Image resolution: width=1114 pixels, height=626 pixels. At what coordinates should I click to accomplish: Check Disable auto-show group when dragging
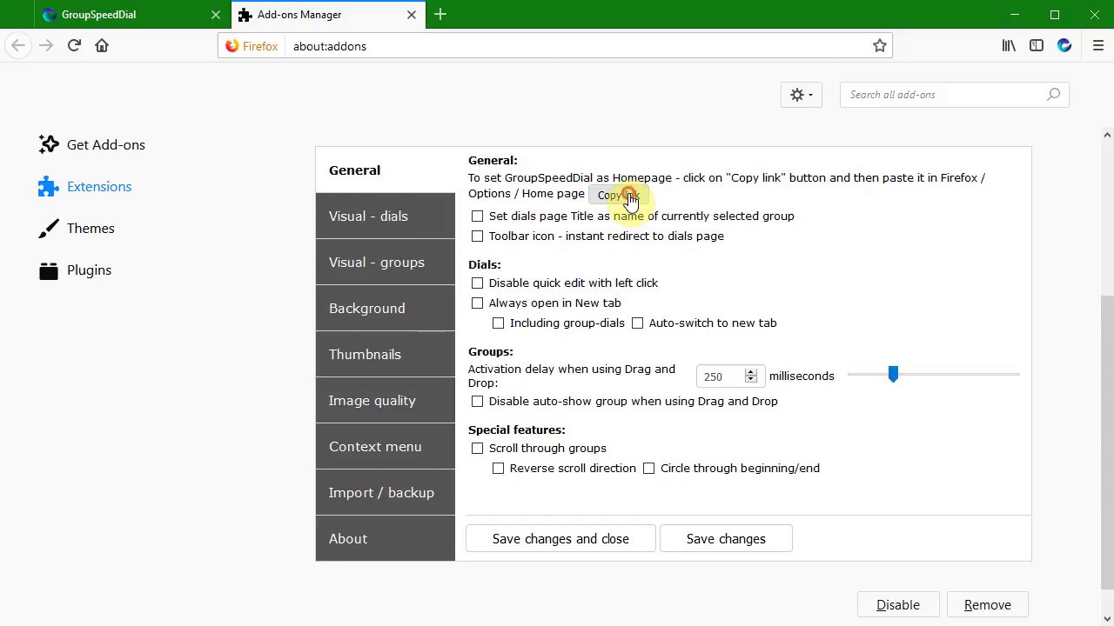(x=477, y=401)
